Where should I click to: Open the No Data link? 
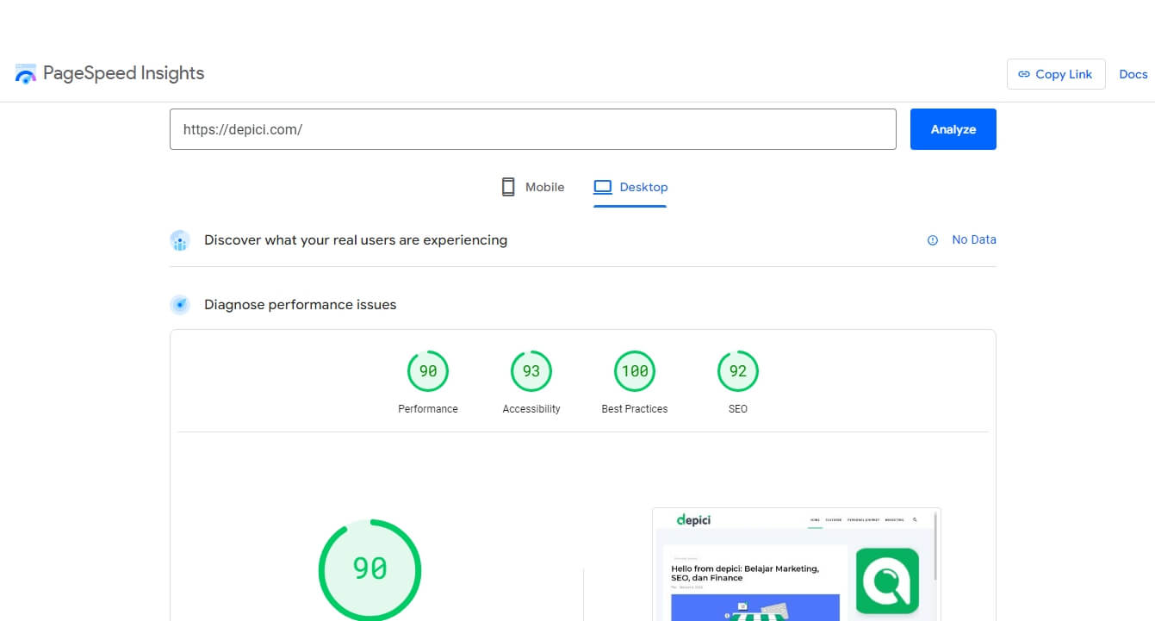(974, 240)
